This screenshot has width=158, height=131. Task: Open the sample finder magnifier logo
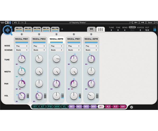(x=8, y=30)
